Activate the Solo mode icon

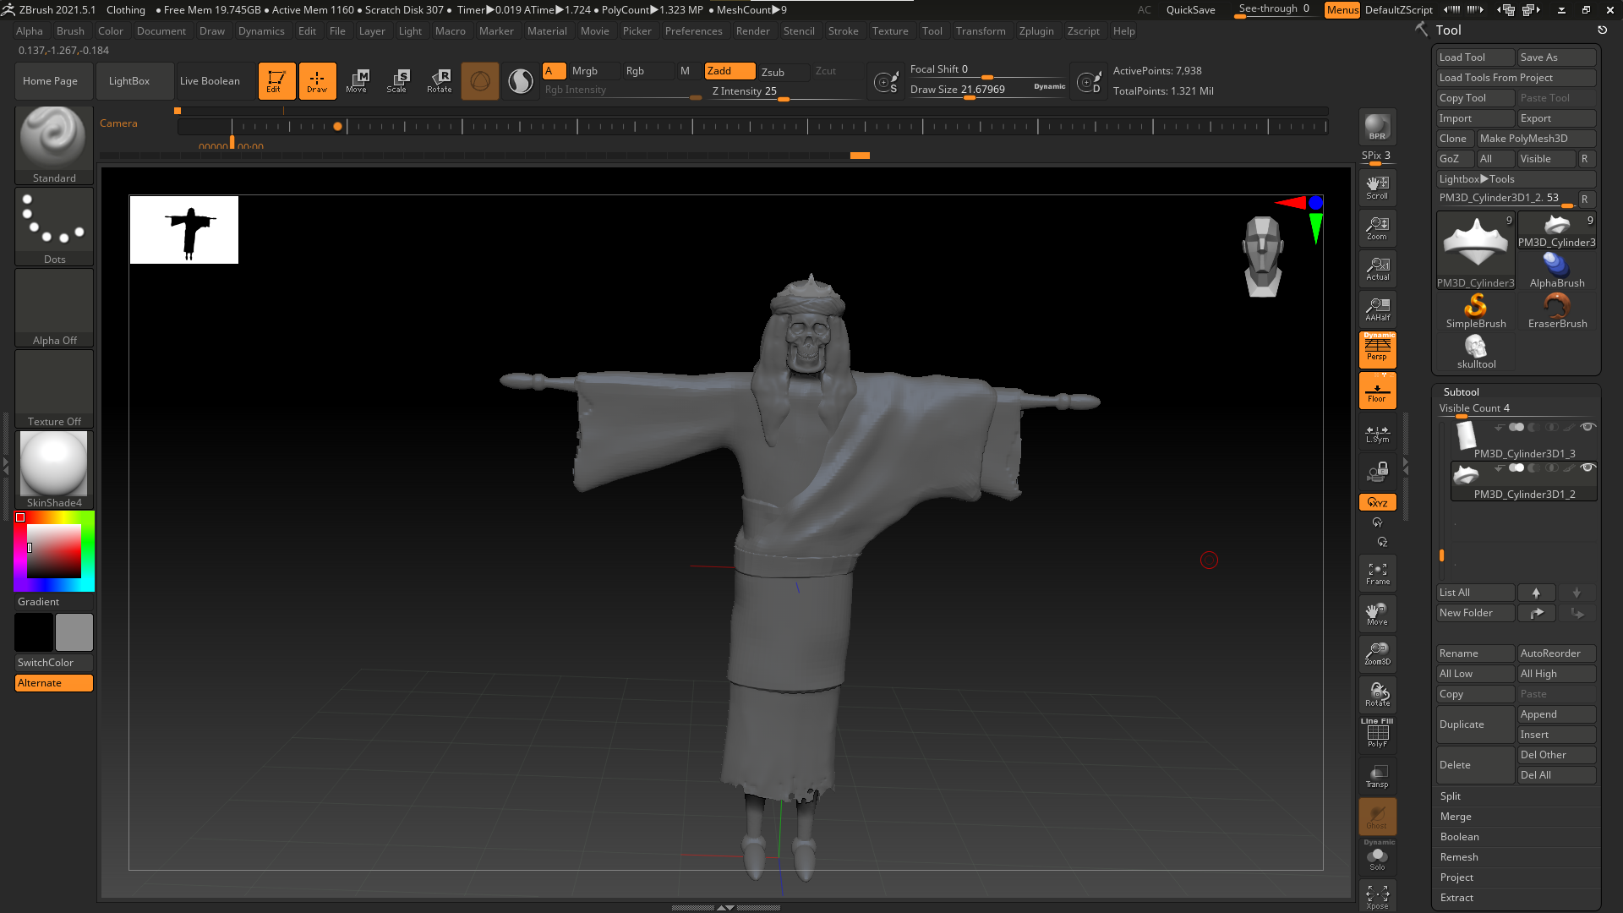(1377, 859)
